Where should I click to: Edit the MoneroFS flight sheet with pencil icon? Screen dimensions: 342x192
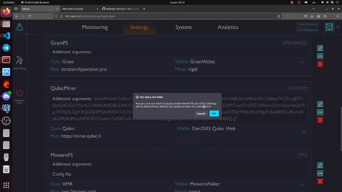tap(320, 165)
